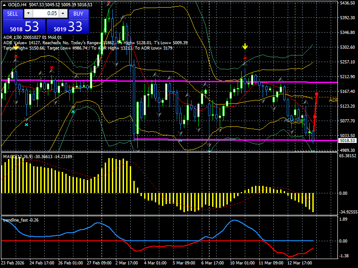358x268 pixels.
Task: Click the sell price 5018 53 panel
Action: (24, 27)
